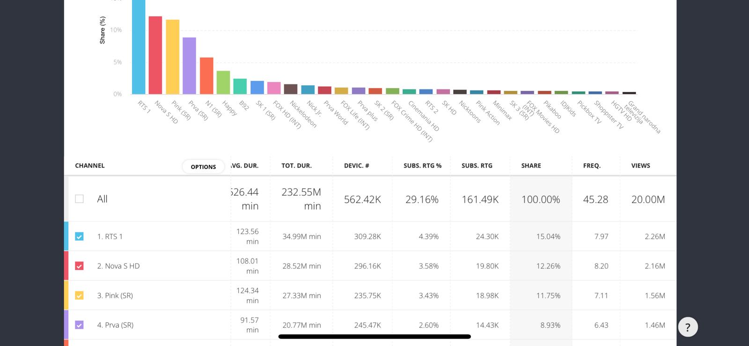Screen dimensions: 749x346
Task: Click the SUBS. RTG % column header
Action: tap(422, 166)
